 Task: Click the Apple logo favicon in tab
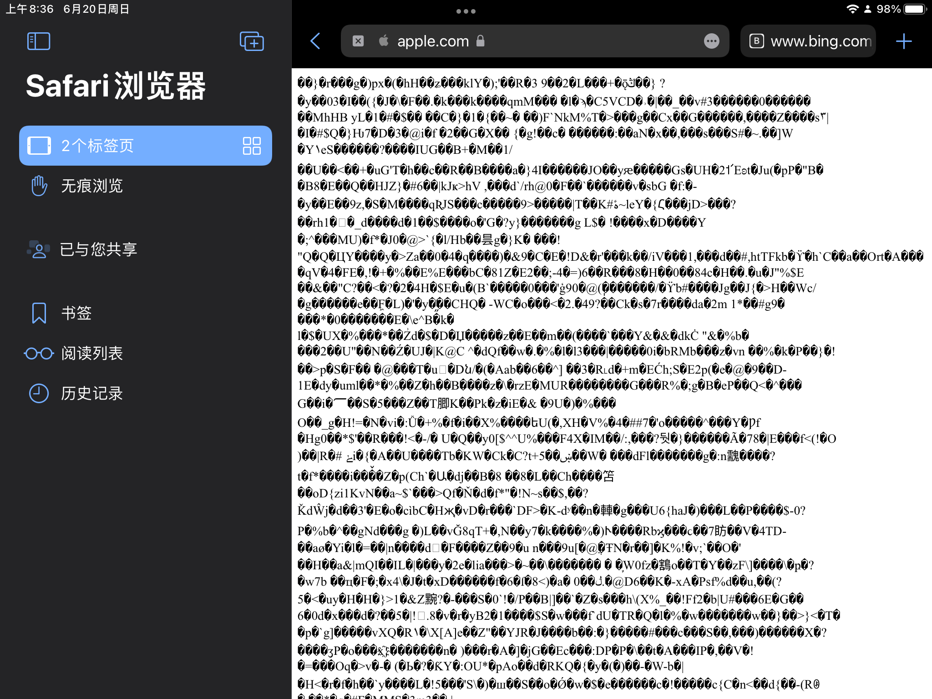(384, 41)
